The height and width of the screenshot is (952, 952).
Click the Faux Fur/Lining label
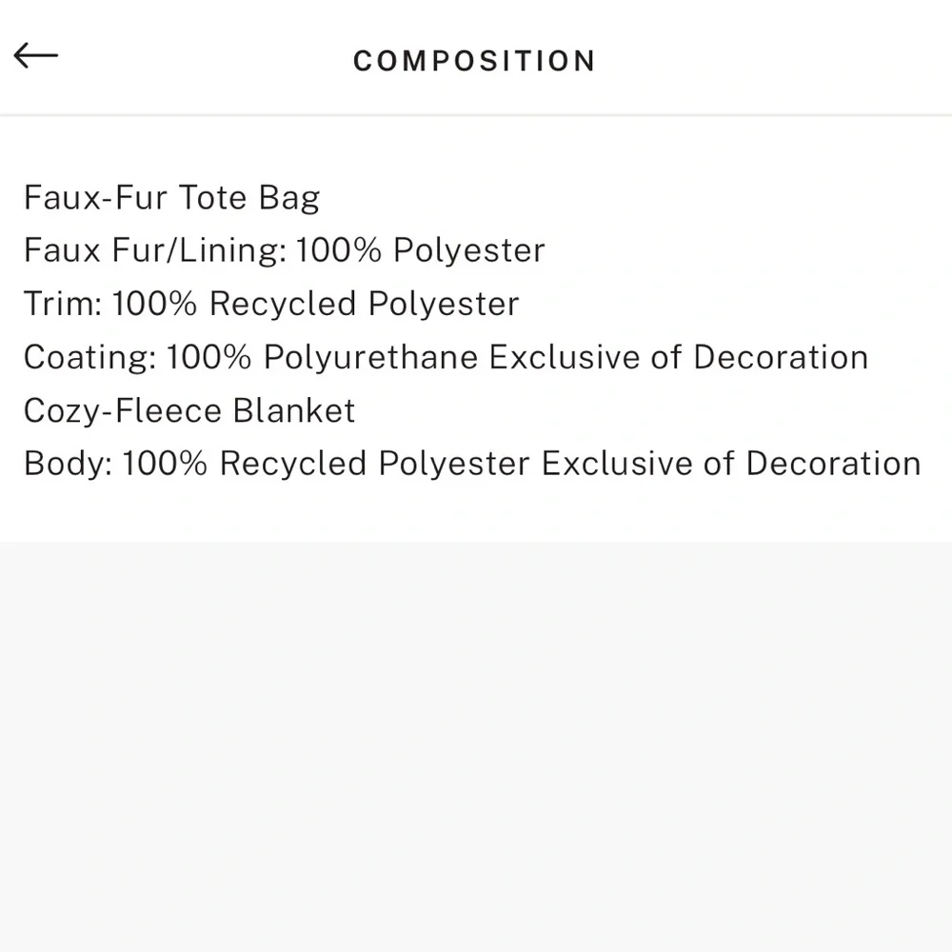pyautogui.click(x=154, y=251)
